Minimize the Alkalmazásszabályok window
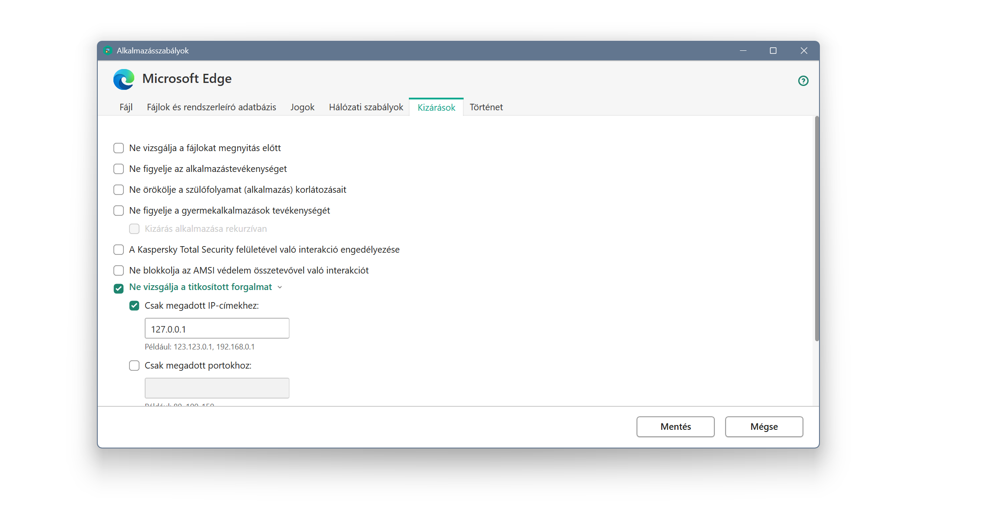 [x=743, y=51]
